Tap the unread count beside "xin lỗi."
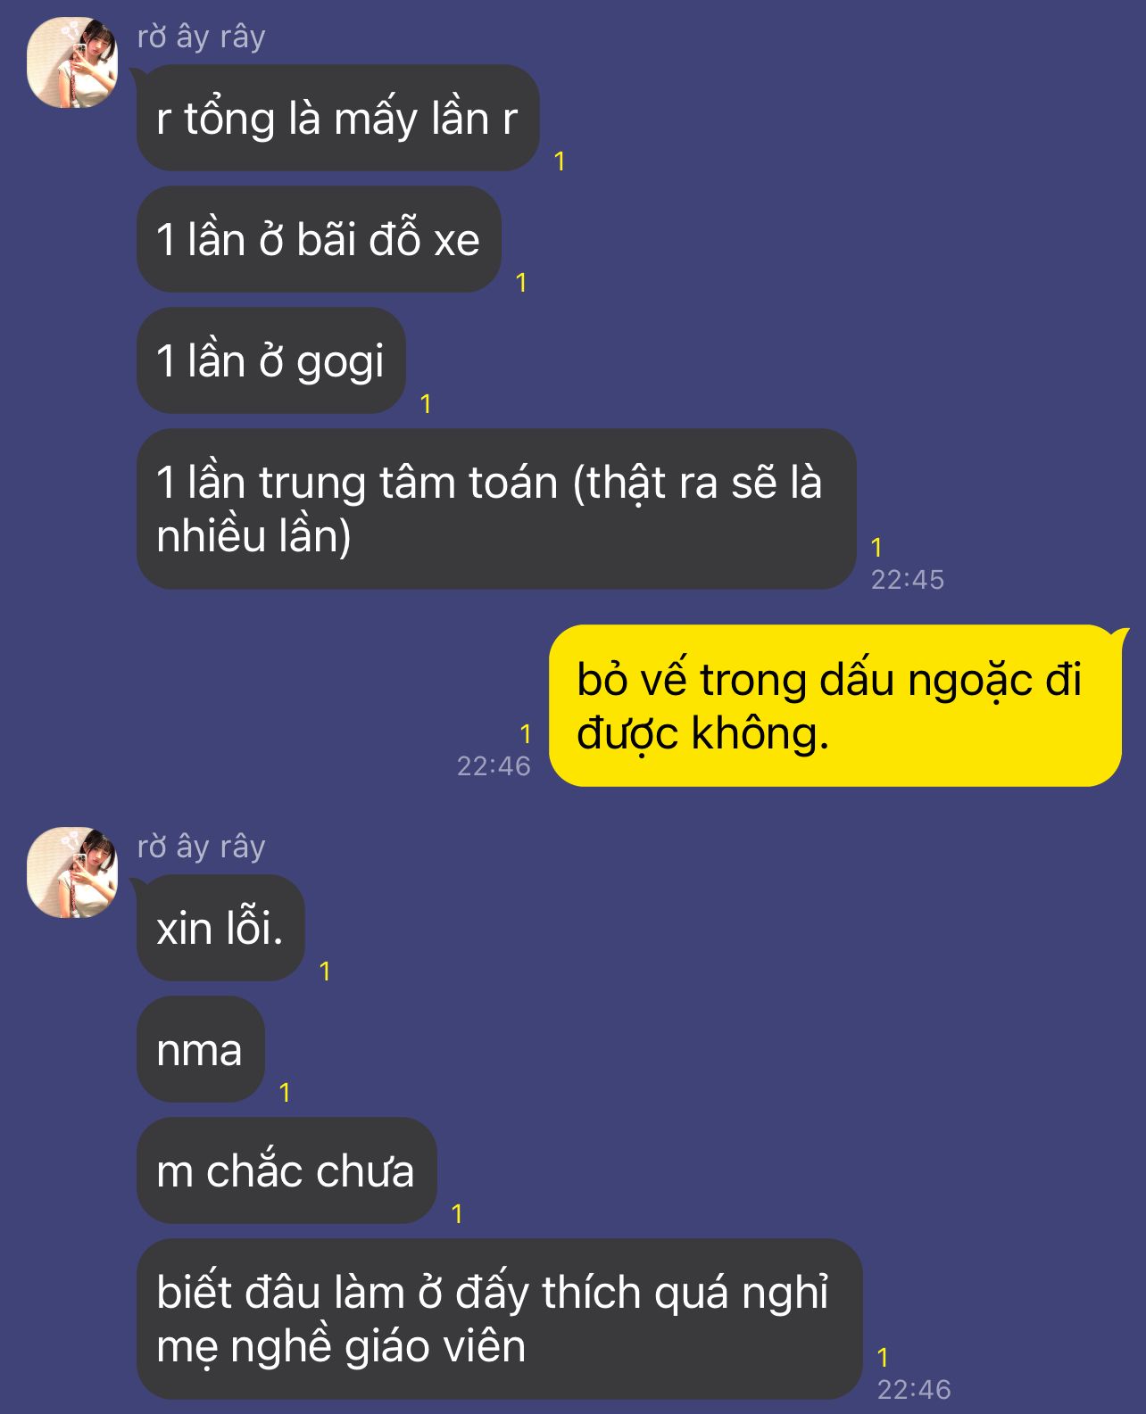This screenshot has height=1414, width=1146. coord(325,972)
